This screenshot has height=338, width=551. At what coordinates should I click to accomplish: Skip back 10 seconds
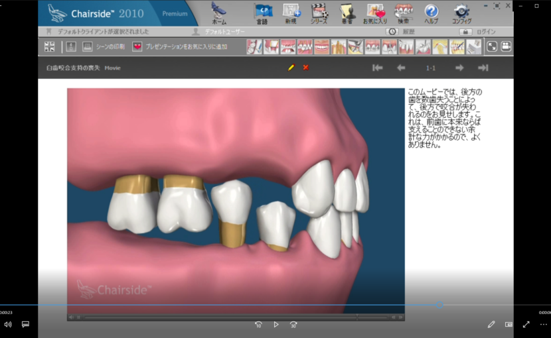coord(258,325)
